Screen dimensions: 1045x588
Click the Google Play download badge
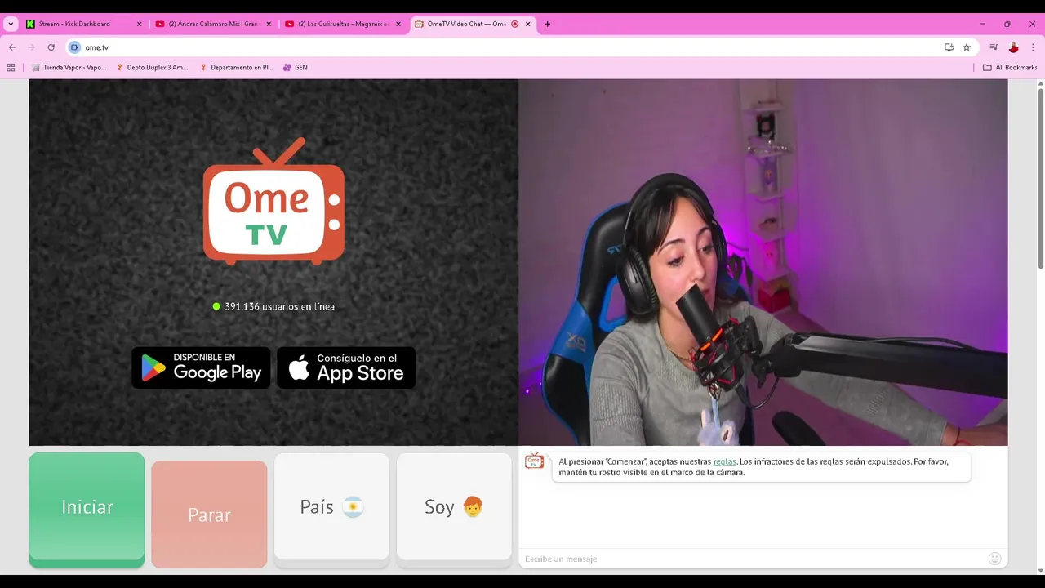click(x=201, y=367)
